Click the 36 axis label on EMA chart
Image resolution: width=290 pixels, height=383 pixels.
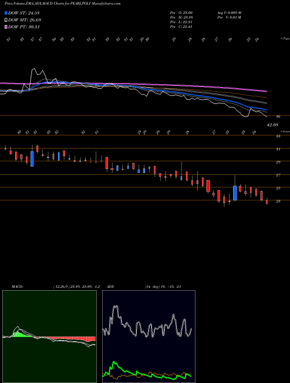point(278,117)
